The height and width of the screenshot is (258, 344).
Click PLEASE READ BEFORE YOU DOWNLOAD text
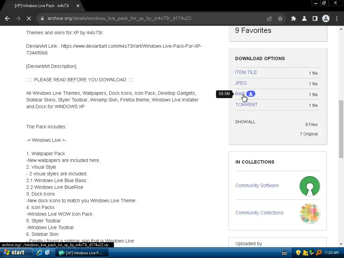pos(80,80)
